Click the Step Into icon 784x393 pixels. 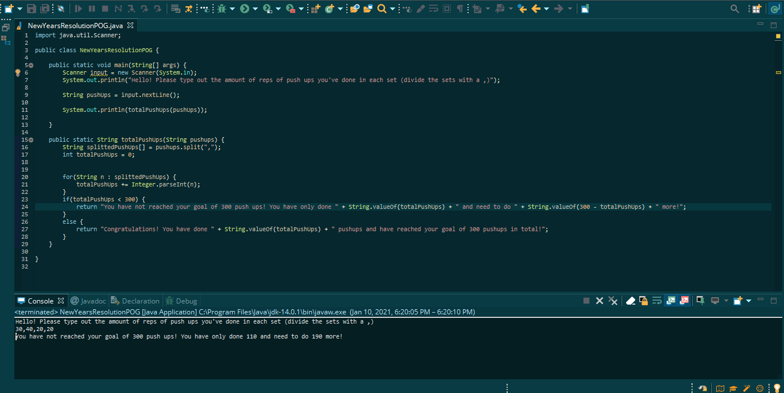(131, 9)
